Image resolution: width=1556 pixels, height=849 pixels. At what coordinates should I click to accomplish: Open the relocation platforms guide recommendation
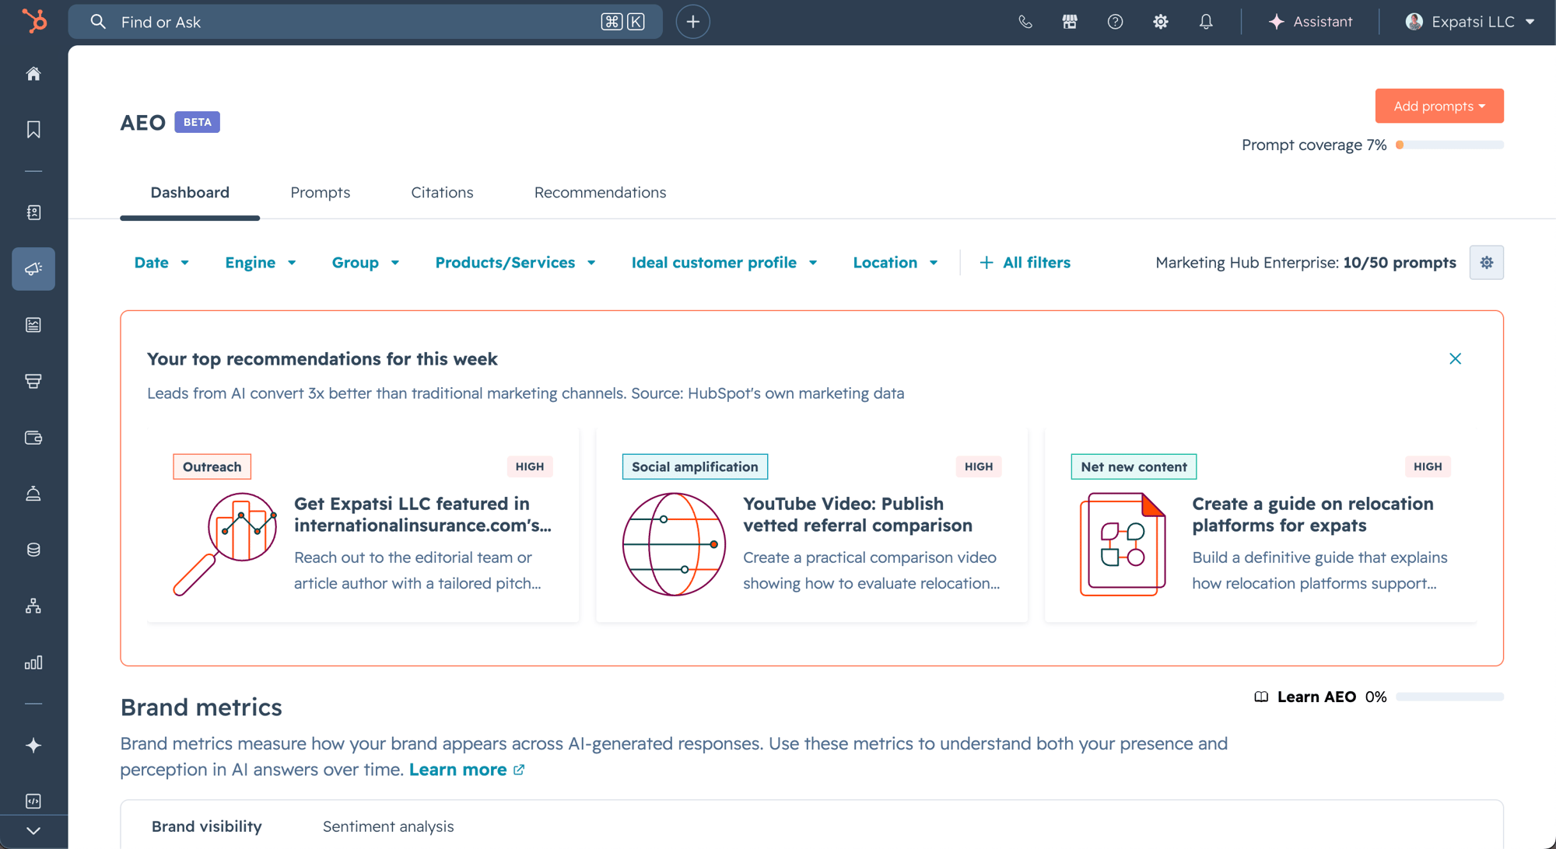(x=1312, y=515)
